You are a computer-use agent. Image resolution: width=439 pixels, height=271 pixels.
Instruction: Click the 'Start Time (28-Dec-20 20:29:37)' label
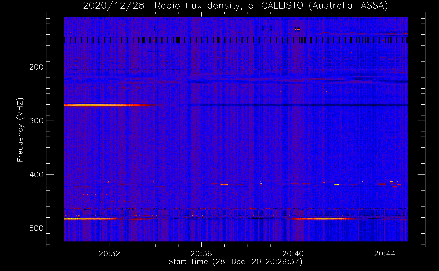point(235,262)
